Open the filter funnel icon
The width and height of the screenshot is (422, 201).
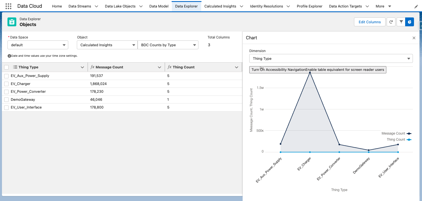click(x=401, y=22)
